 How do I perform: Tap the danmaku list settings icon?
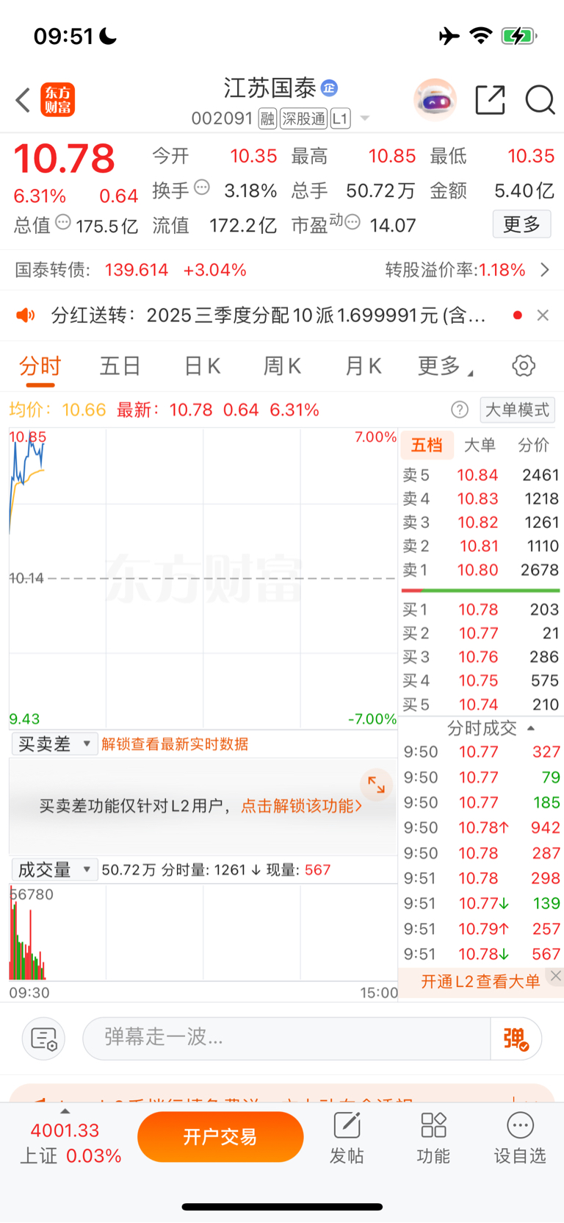tap(44, 1038)
